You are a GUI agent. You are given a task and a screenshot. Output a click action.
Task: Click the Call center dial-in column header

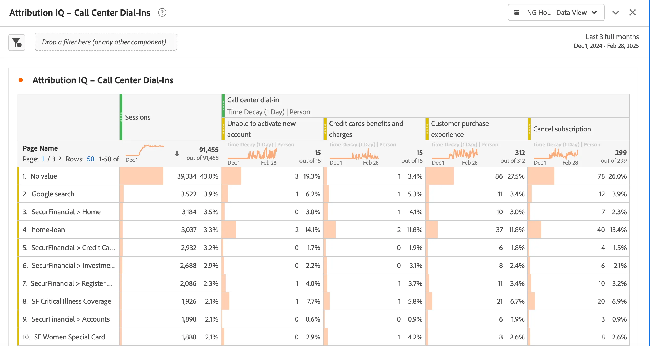(x=426, y=106)
